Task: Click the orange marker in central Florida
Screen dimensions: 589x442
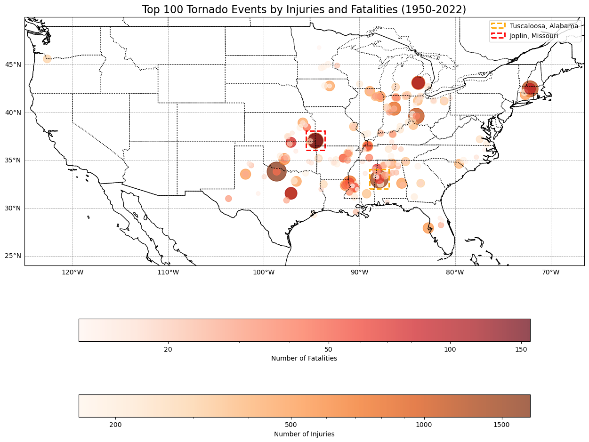Action: coord(428,228)
